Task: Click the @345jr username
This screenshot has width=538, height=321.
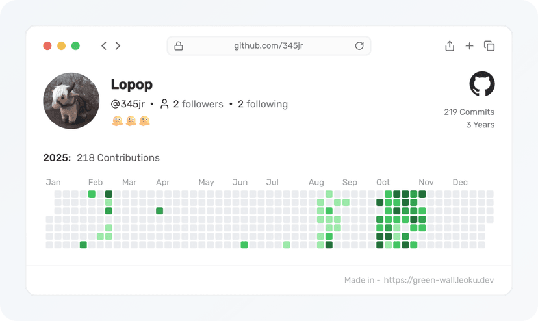Action: [128, 104]
